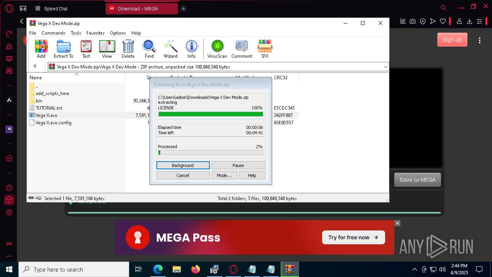Click the LICENSE file progress bar

point(211,114)
